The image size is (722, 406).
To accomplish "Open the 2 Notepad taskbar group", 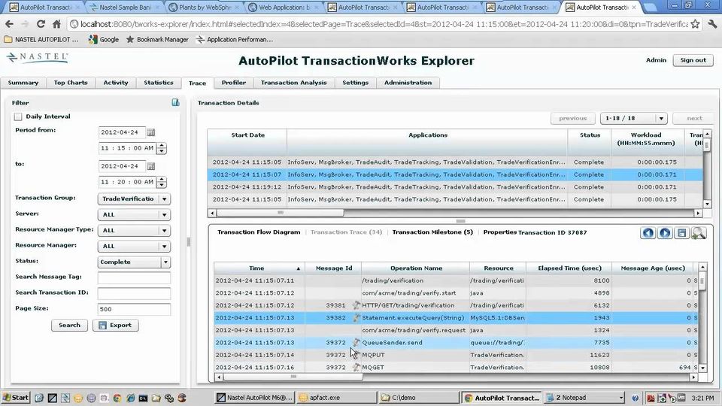I will click(x=584, y=398).
